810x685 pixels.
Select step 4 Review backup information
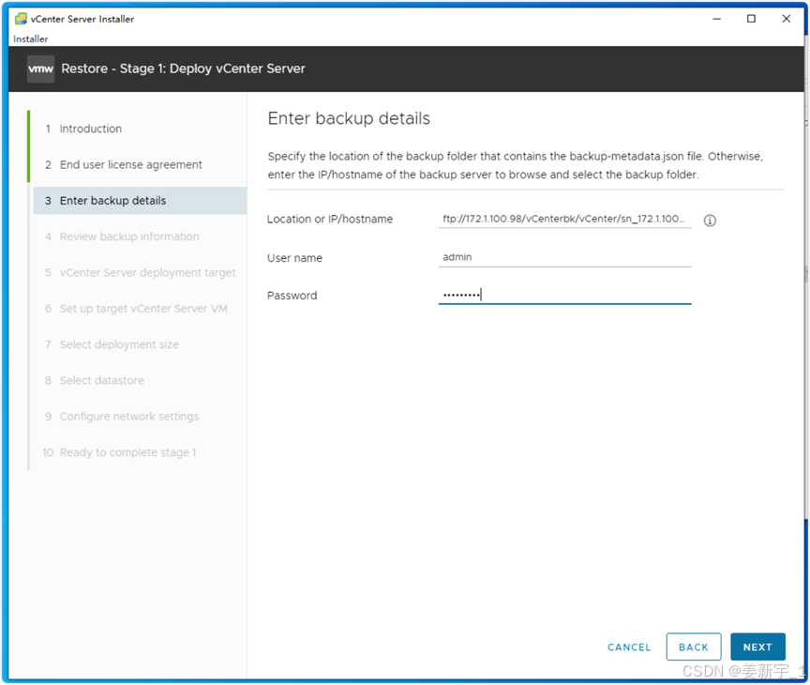pos(129,236)
